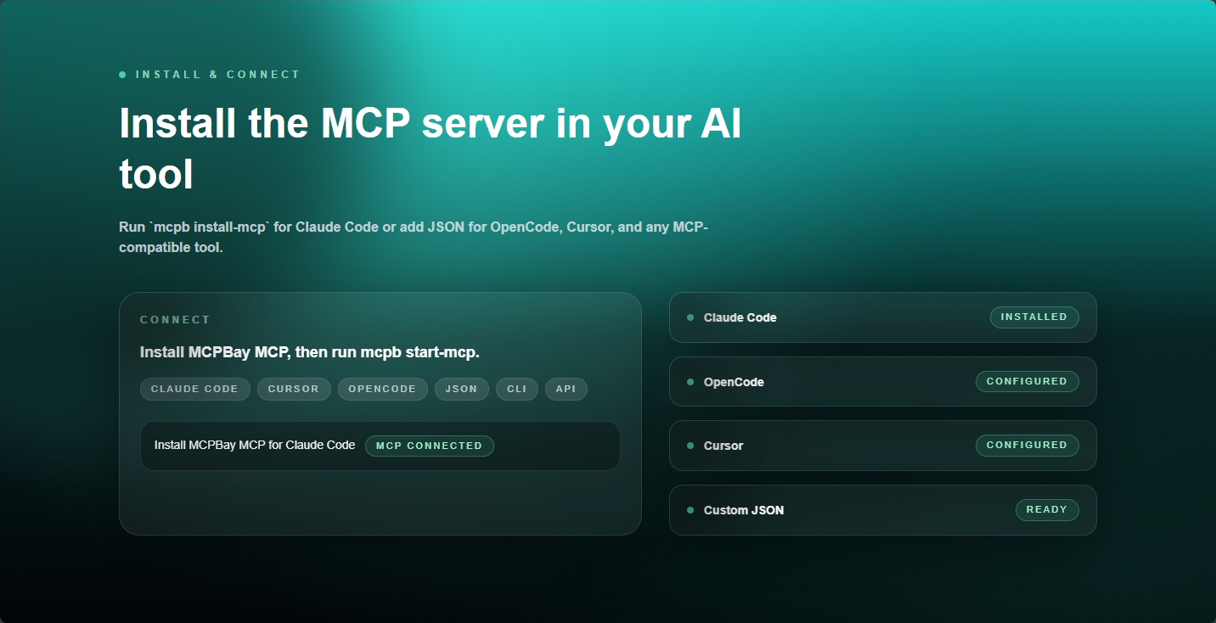The height and width of the screenshot is (623, 1216).
Task: Click the CONFIGURED badge for Cursor
Action: (x=1027, y=445)
